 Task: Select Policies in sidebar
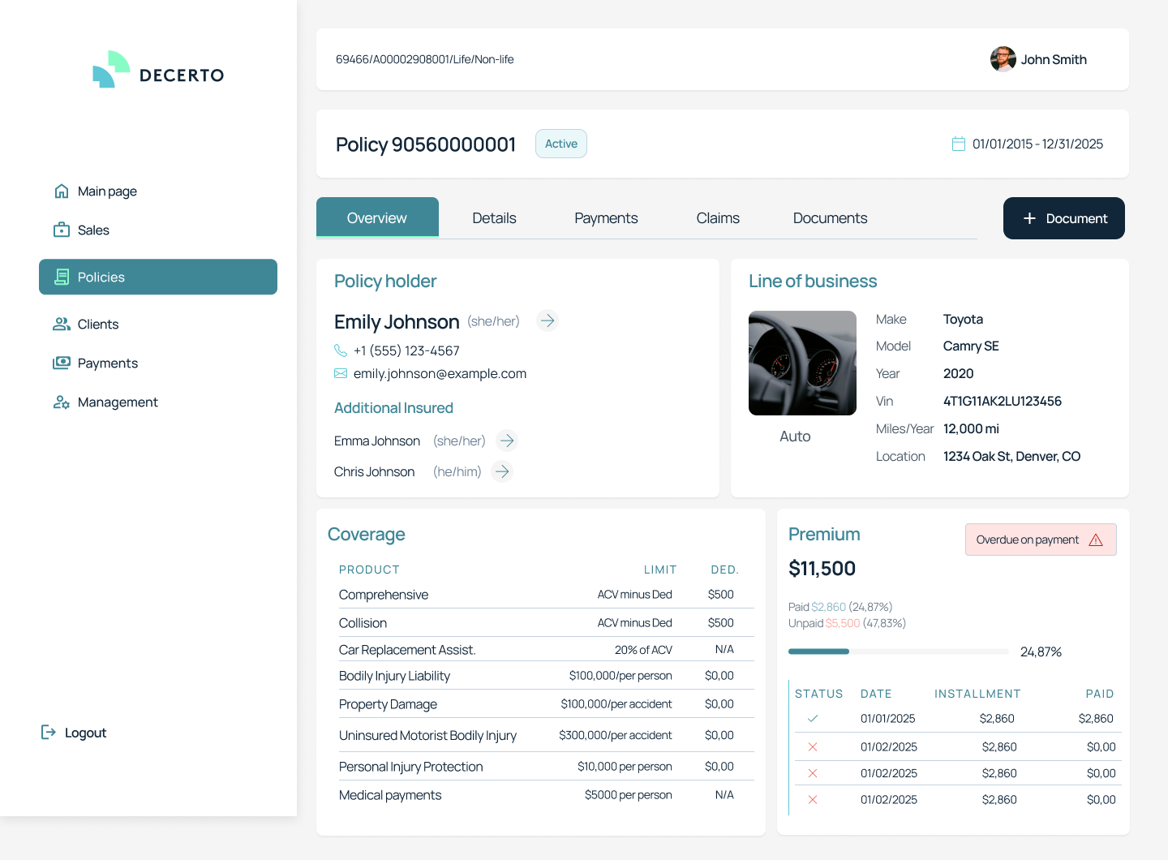(x=158, y=277)
